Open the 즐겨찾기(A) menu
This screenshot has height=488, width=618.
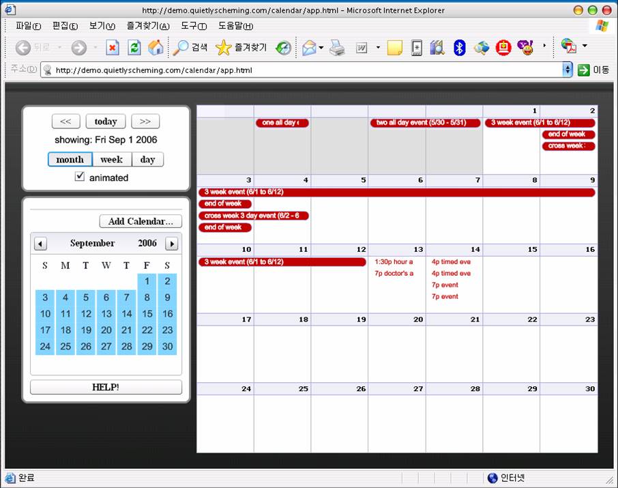tap(148, 26)
